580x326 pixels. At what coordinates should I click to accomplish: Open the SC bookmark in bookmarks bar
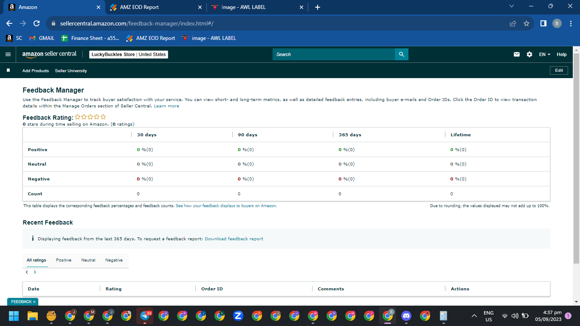tap(14, 38)
